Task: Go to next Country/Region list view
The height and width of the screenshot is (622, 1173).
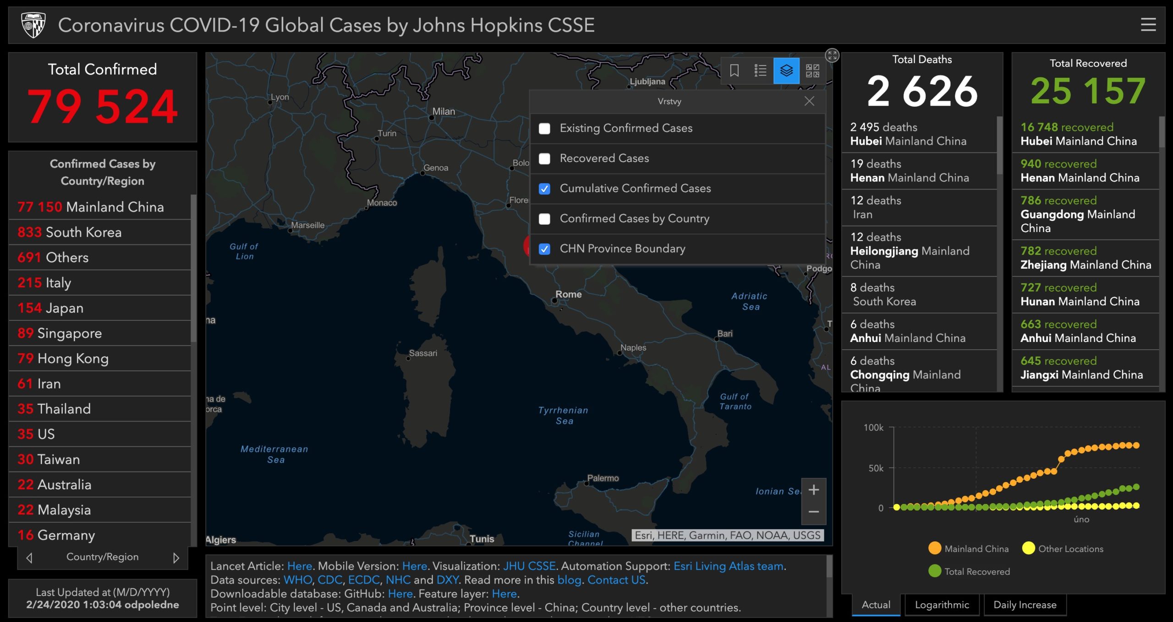Action: pyautogui.click(x=176, y=557)
